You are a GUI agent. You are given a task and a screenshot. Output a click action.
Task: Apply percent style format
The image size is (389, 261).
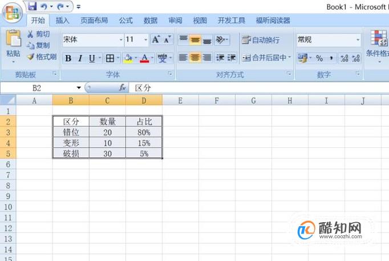point(319,58)
